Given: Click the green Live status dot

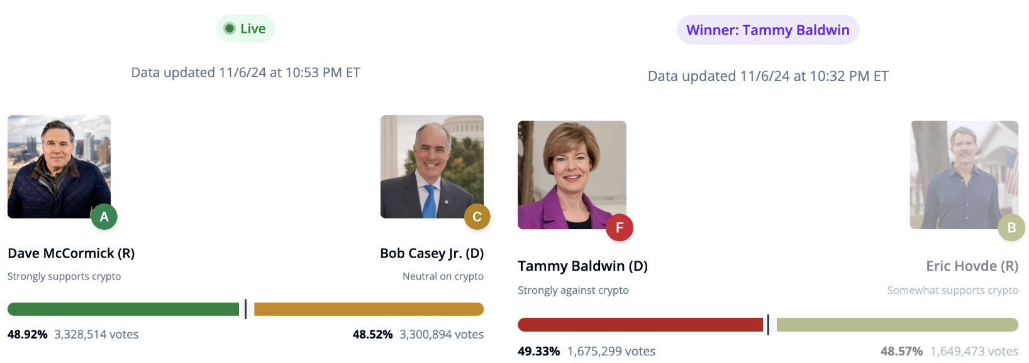Looking at the screenshot, I should [x=230, y=28].
